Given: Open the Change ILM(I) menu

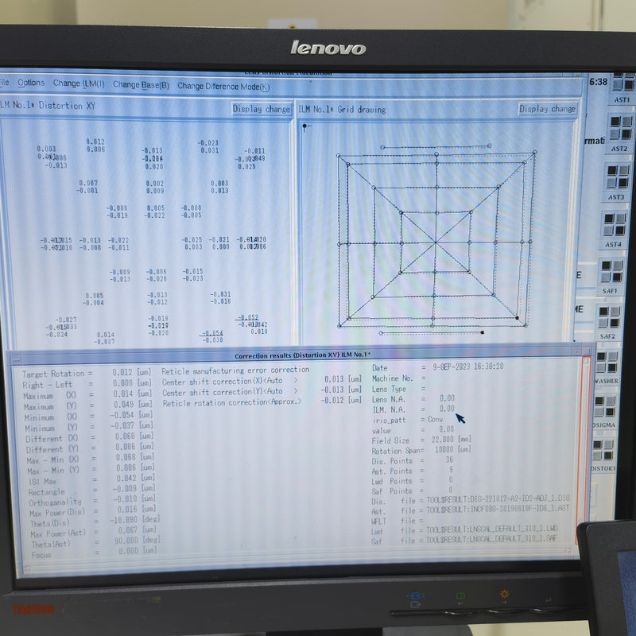Looking at the screenshot, I should pyautogui.click(x=79, y=83).
